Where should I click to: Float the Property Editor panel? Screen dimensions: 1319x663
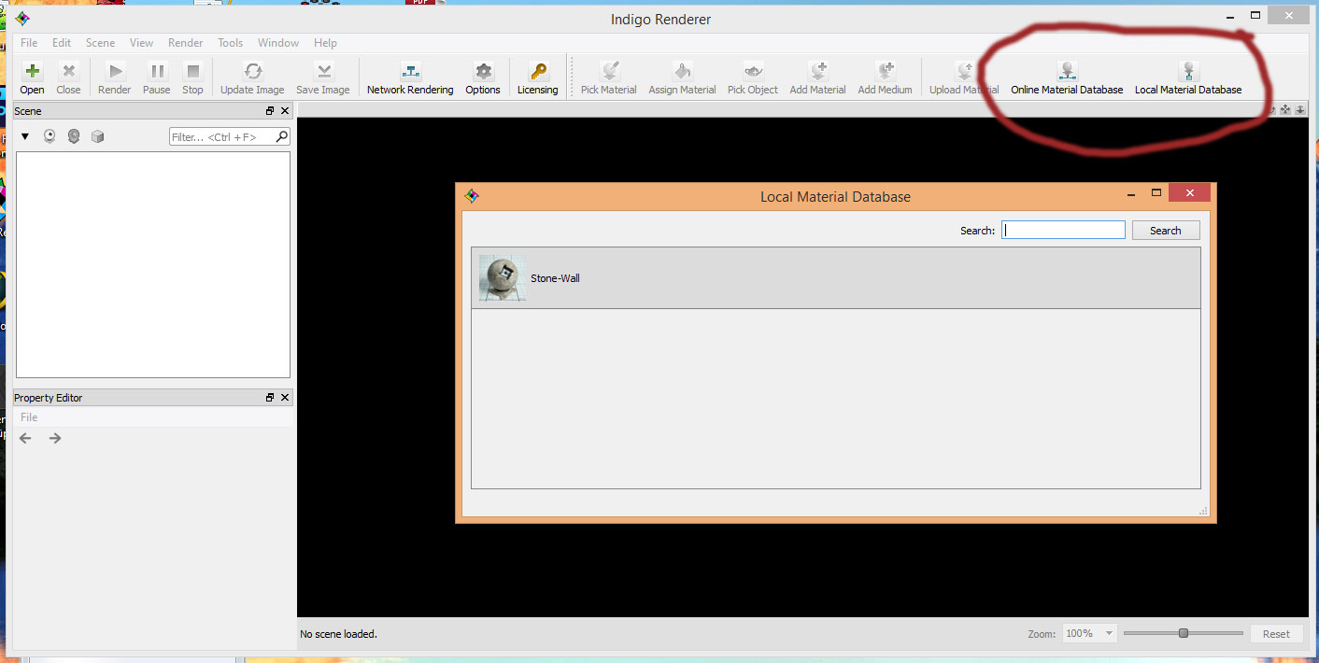pyautogui.click(x=270, y=398)
